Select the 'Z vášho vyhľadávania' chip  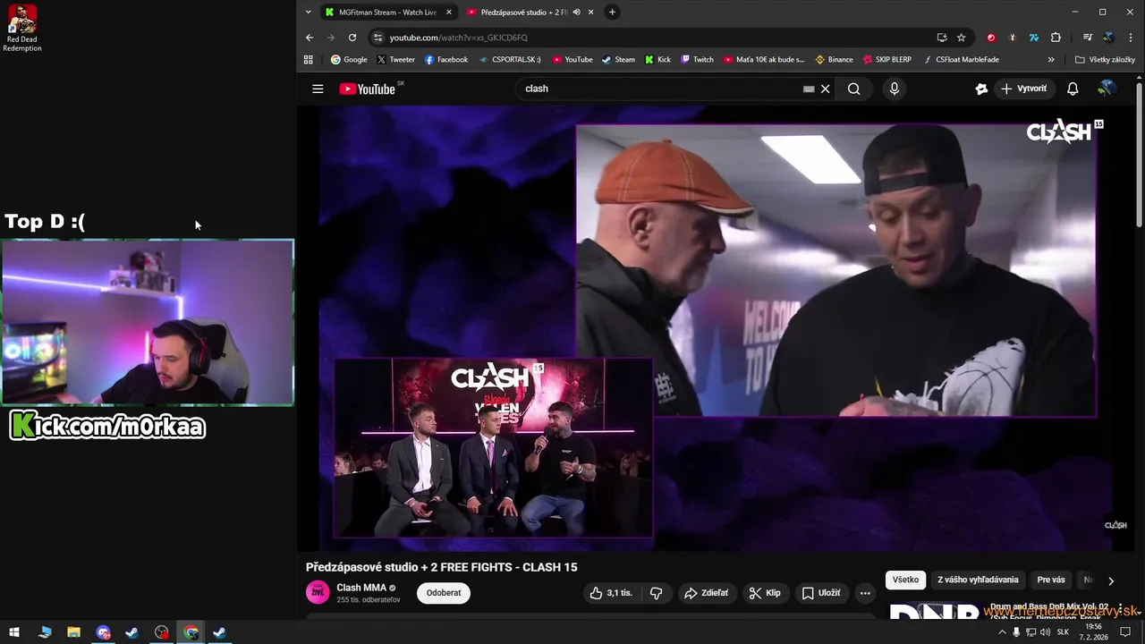click(978, 580)
